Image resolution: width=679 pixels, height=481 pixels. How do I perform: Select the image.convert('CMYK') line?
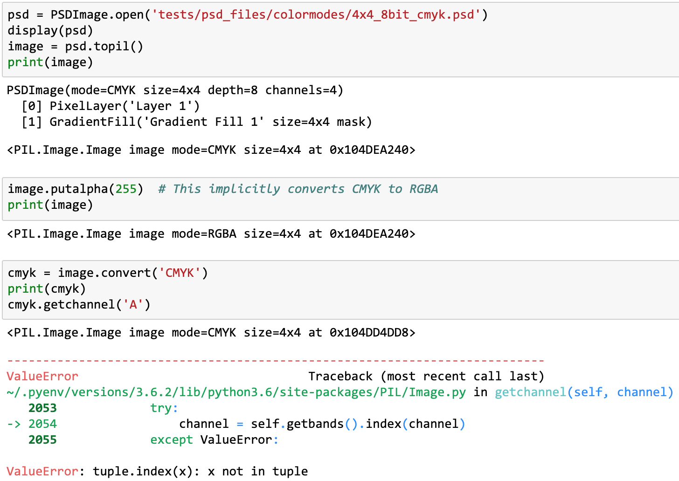click(107, 273)
